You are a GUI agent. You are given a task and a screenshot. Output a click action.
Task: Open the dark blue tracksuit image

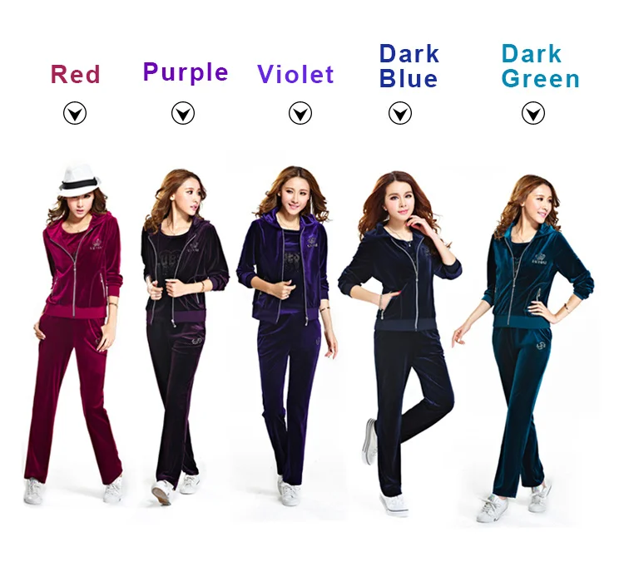399,343
